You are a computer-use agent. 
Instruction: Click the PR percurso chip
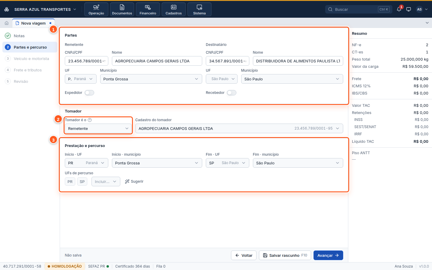pos(70,181)
